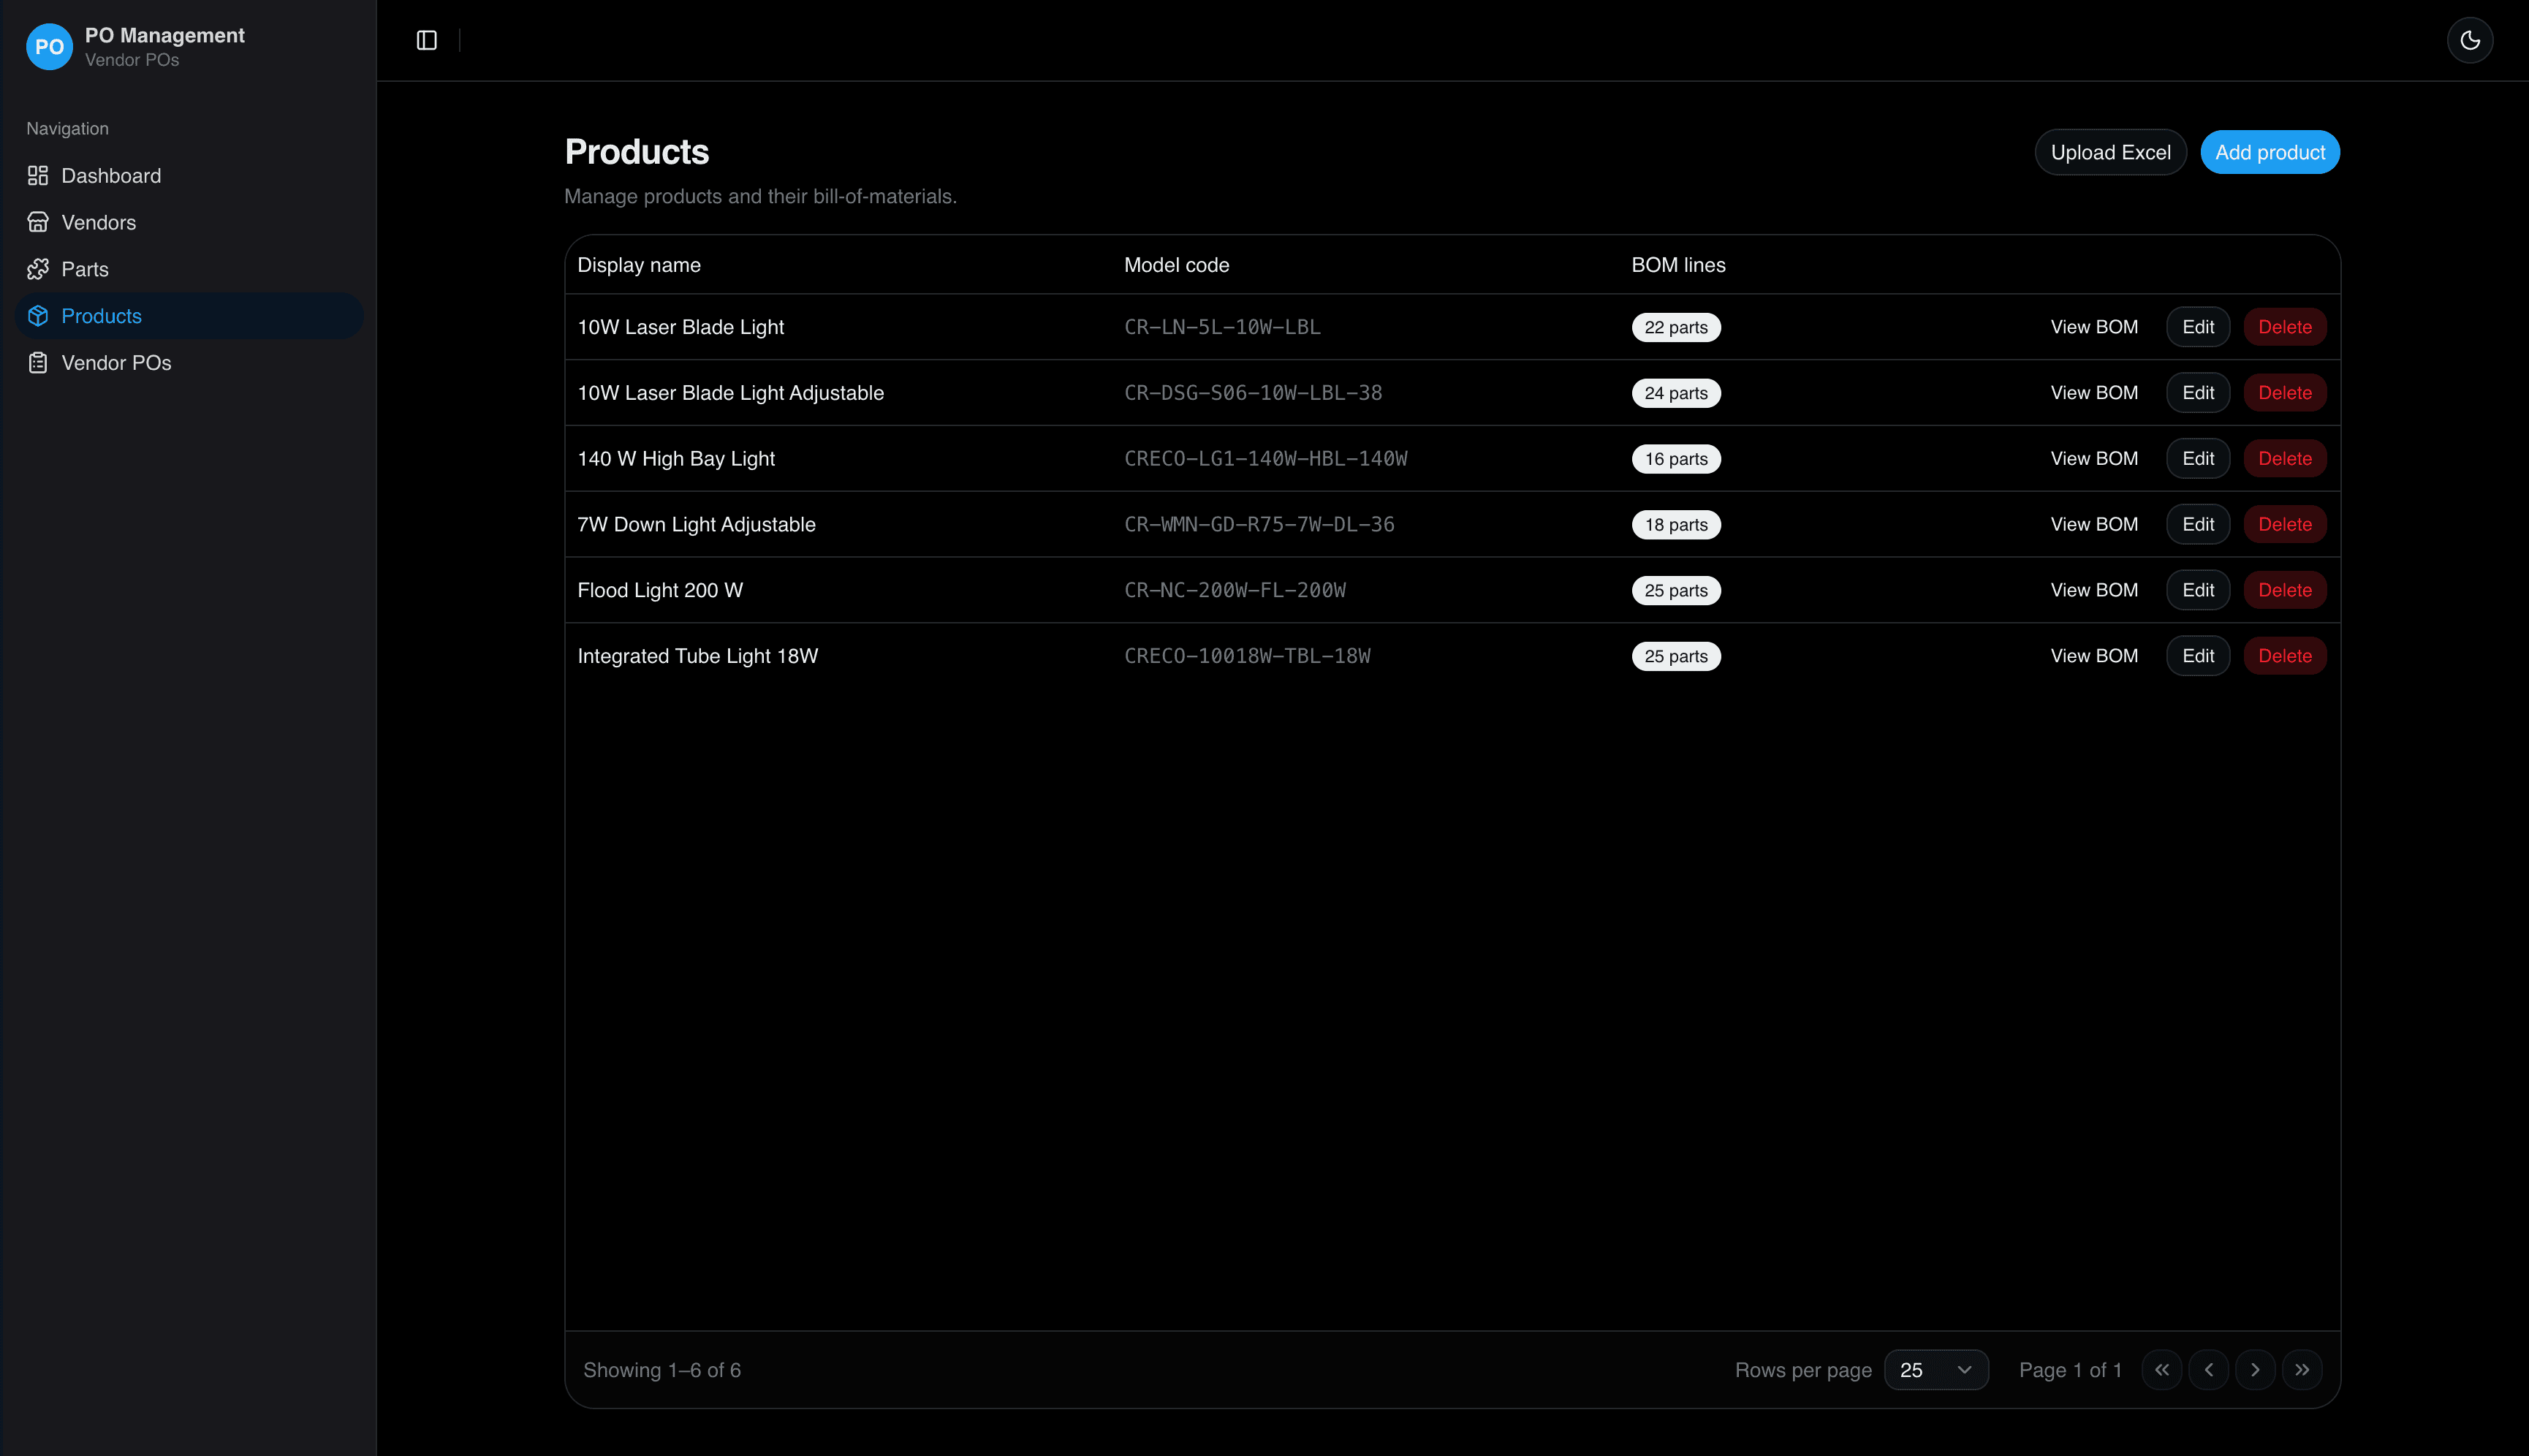This screenshot has width=2529, height=1456.
Task: Edit 10W Laser Blade Light
Action: [2198, 327]
